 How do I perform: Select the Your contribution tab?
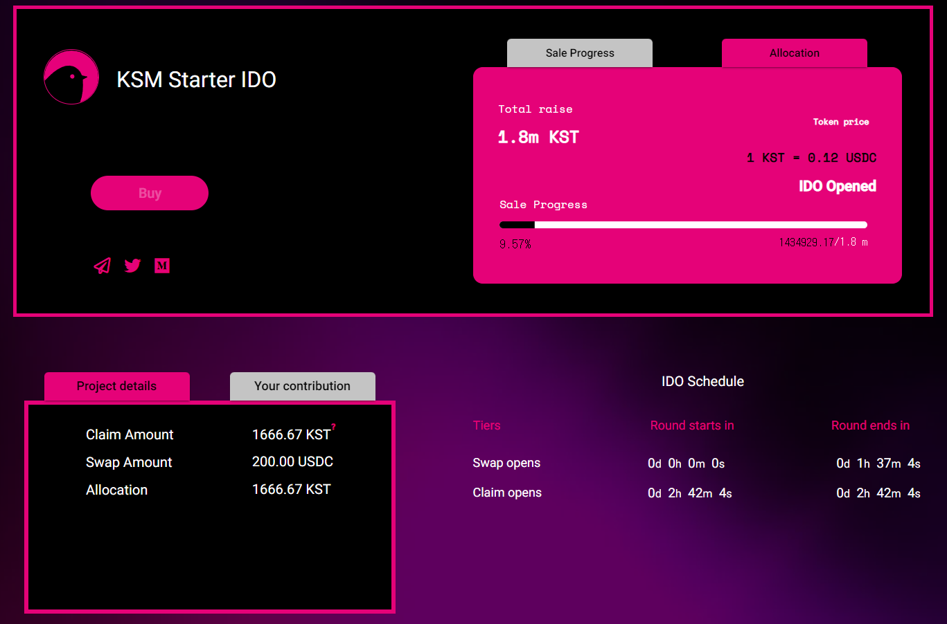tap(303, 386)
